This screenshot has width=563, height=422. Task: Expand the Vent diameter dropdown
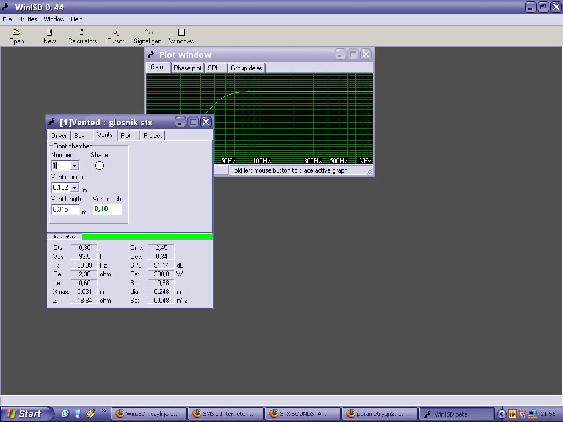point(74,187)
